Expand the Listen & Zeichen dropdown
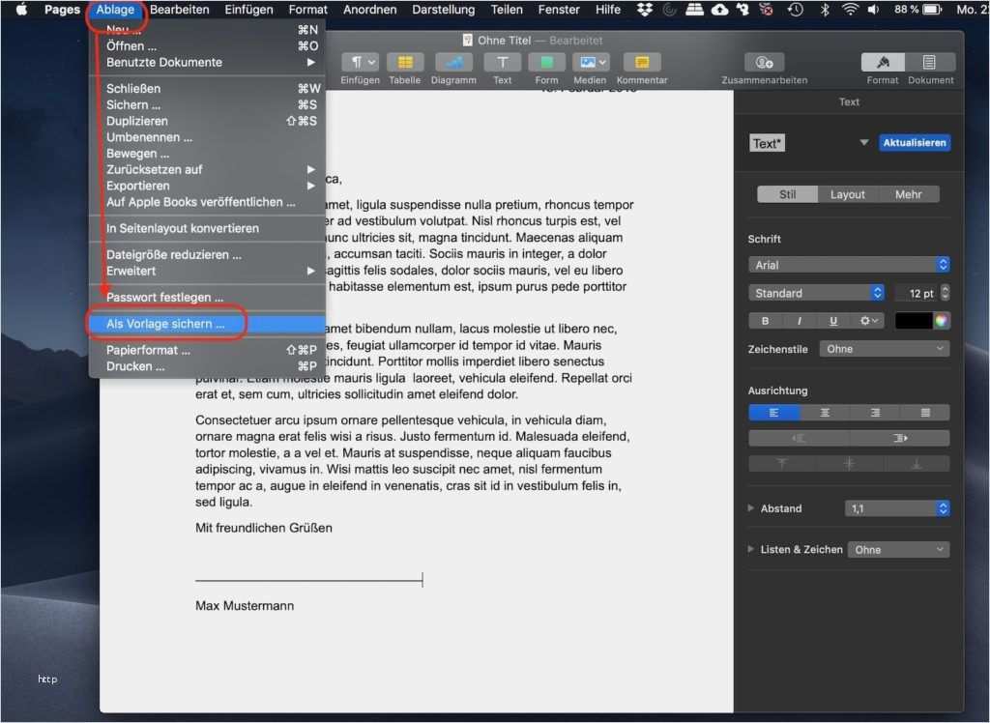 [x=898, y=549]
